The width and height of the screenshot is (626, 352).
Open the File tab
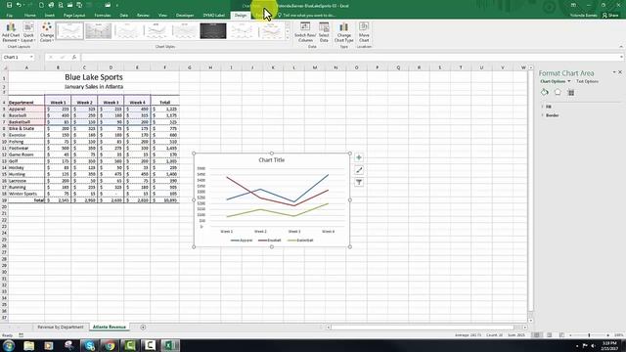tap(9, 16)
